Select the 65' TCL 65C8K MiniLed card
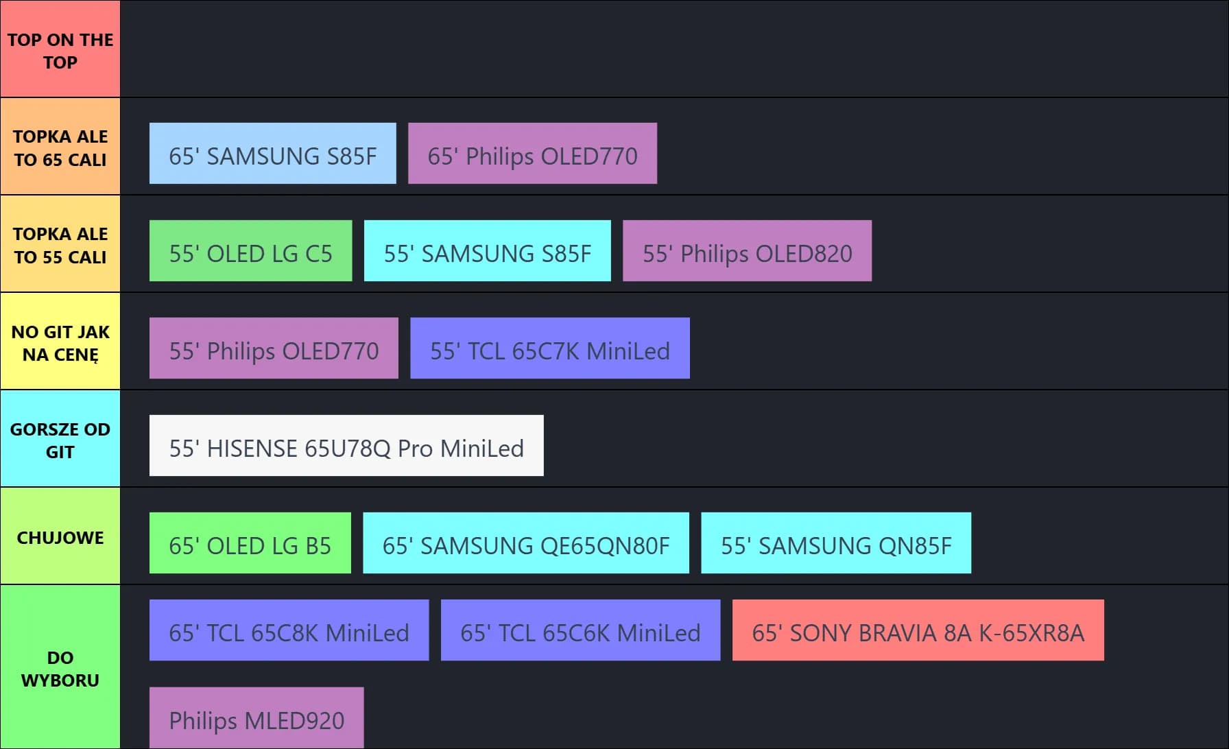1229x749 pixels. click(x=289, y=630)
